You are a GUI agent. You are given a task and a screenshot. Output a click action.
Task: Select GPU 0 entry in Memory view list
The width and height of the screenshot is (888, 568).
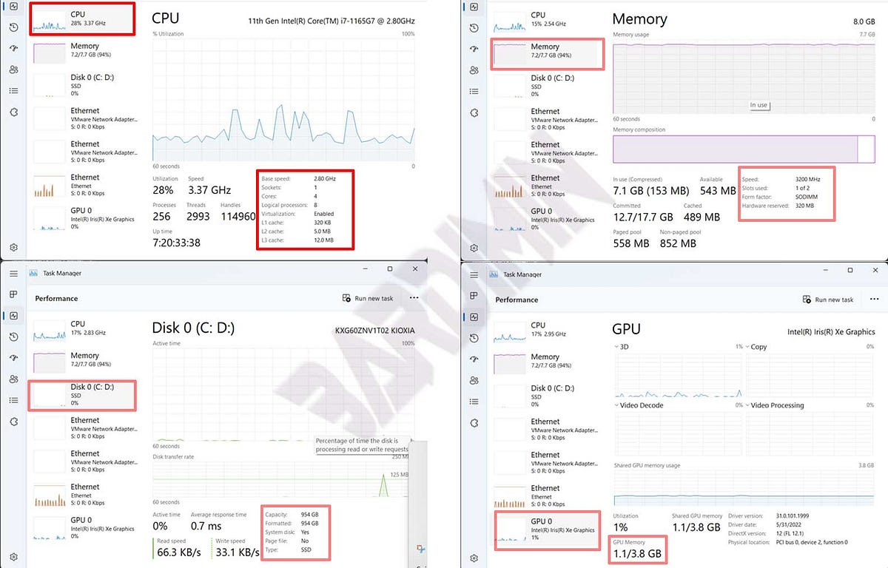pyautogui.click(x=548, y=219)
